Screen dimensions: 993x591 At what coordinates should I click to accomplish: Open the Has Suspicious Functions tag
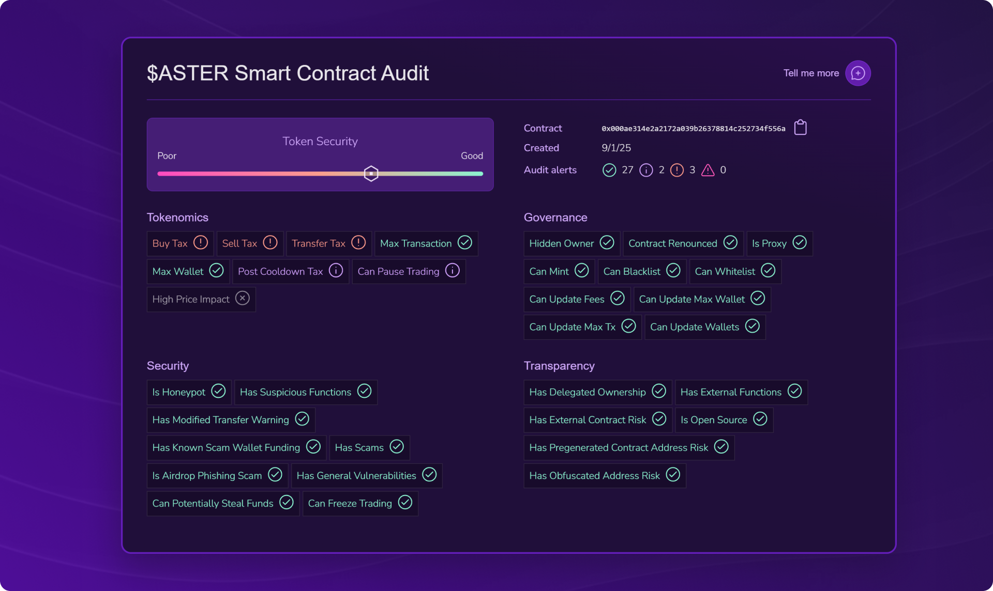306,392
